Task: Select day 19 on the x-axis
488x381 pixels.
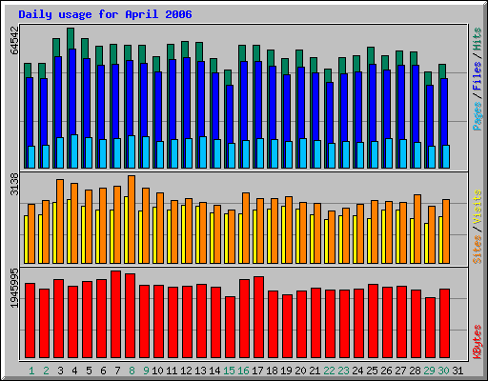Action: click(286, 371)
